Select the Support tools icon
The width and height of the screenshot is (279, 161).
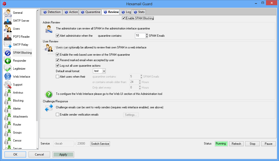[x=8, y=85]
